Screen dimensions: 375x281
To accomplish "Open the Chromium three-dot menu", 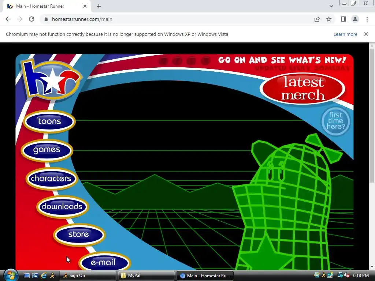I will click(x=367, y=19).
